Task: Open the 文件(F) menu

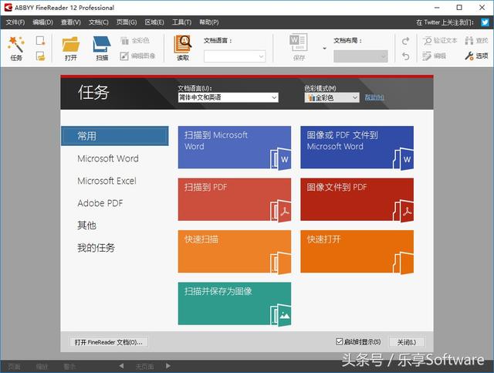Action: coord(15,22)
